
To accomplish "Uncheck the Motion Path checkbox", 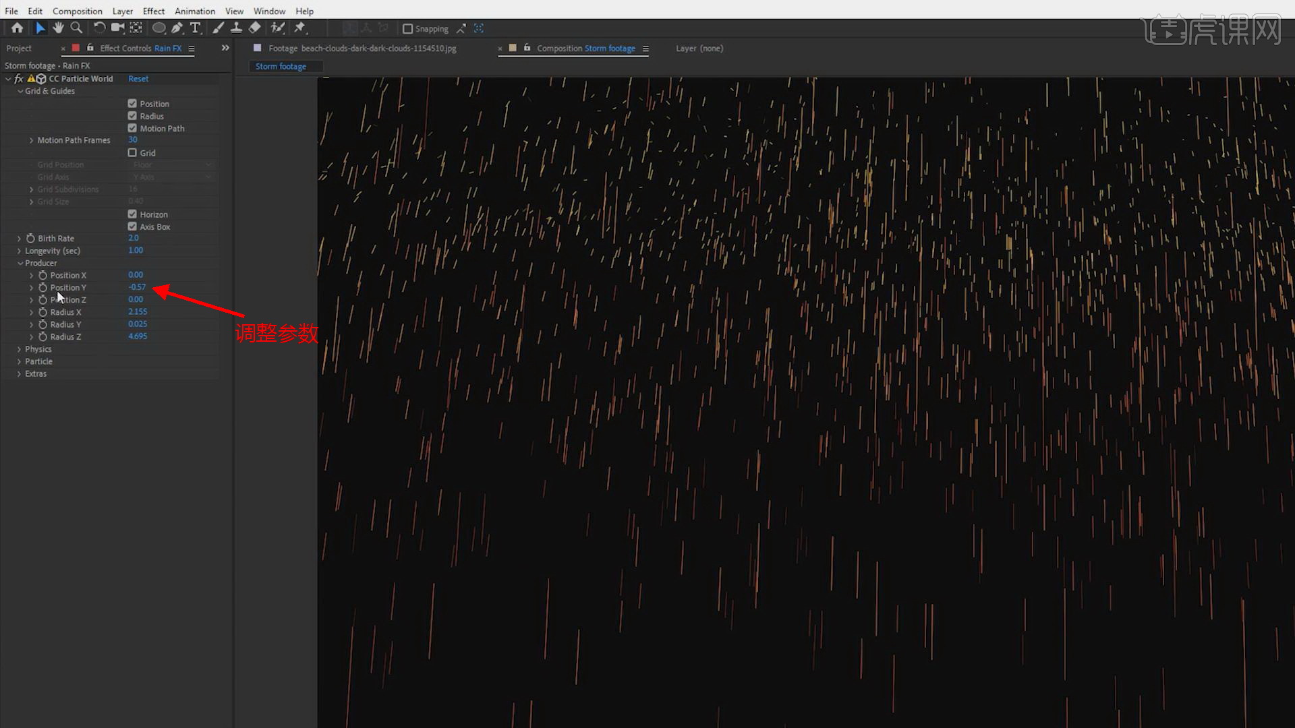I will coord(132,128).
